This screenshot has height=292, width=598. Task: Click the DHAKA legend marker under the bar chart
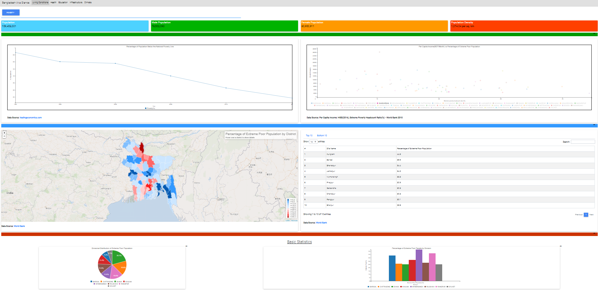pos(392,287)
